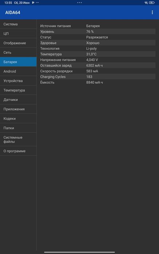Select the Напряжение питания row label
Screen dimensions: 159x254
tap(58, 60)
